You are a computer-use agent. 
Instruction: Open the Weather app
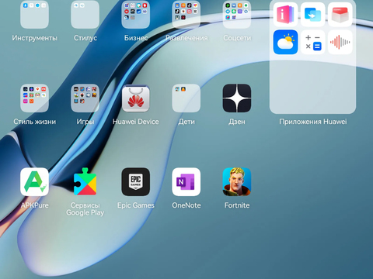tap(285, 42)
